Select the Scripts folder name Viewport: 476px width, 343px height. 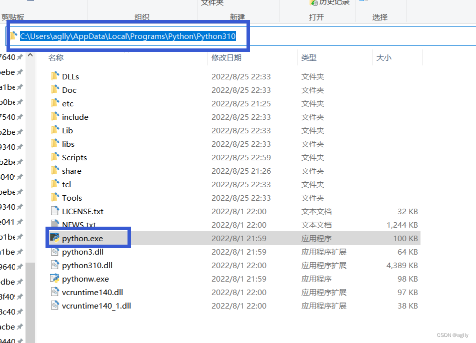coord(74,158)
